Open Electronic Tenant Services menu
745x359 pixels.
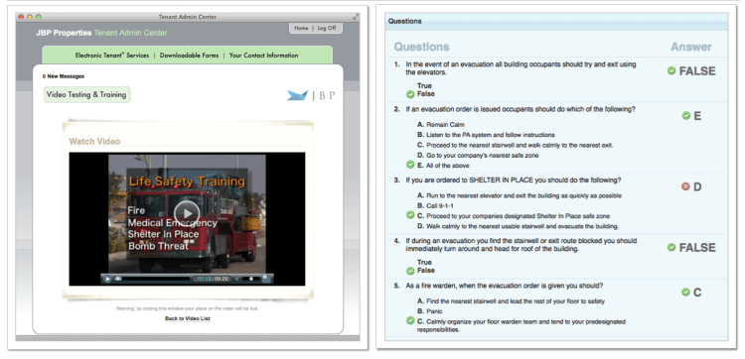(x=112, y=55)
